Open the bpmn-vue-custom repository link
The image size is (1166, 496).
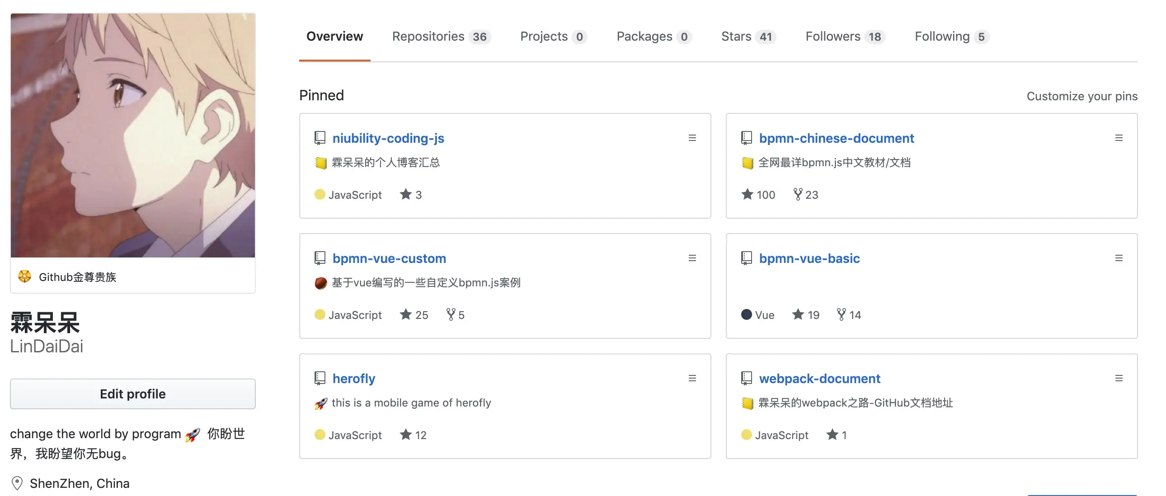coord(389,258)
